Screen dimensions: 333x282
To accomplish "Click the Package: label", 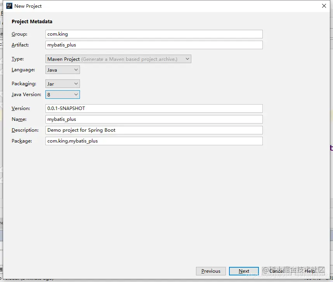I will tap(22, 141).
